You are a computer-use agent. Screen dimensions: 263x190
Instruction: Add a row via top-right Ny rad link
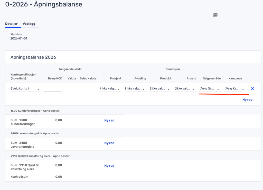247,100
